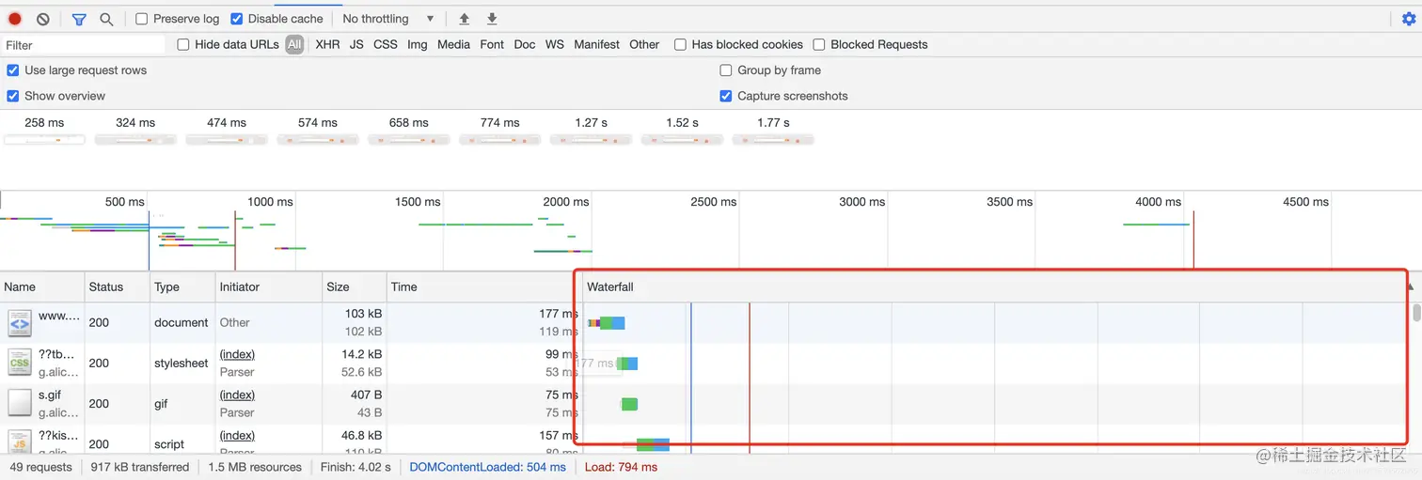
Task: Click the CSS file icon for ??tb row
Action: point(20,363)
